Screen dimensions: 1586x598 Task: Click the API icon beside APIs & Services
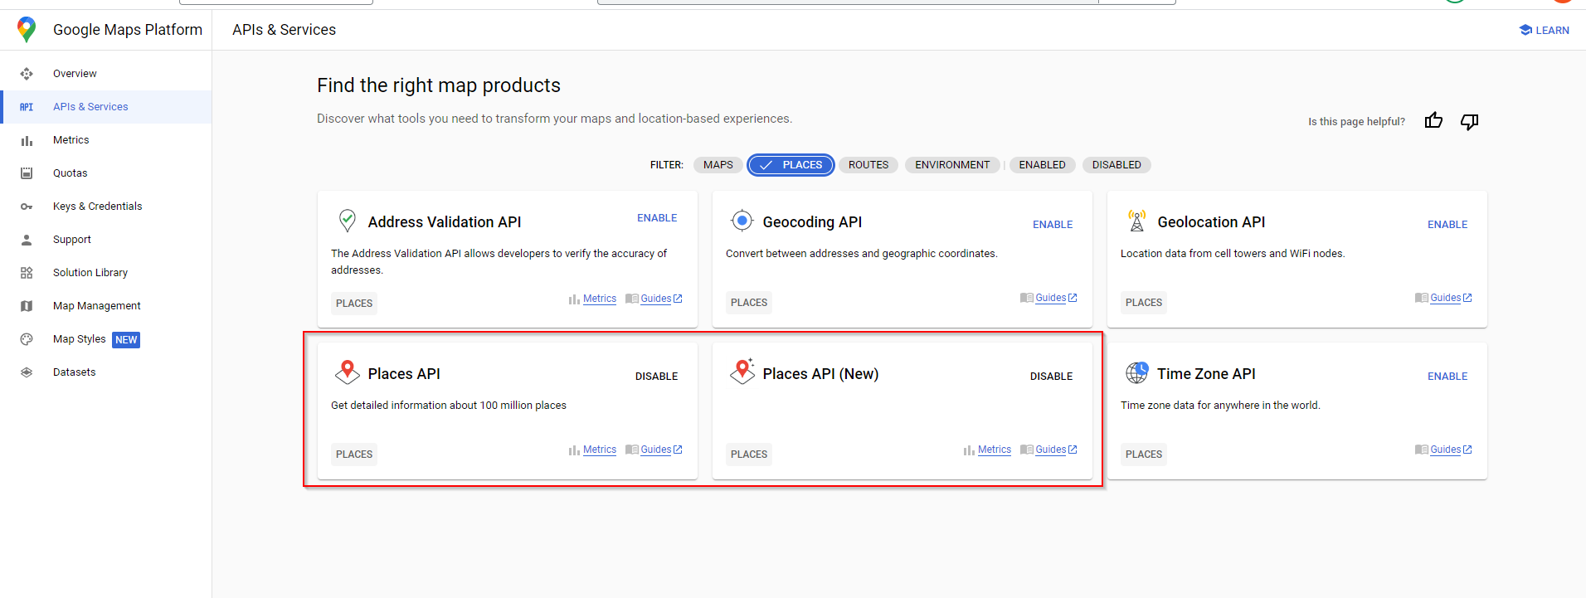pos(27,107)
